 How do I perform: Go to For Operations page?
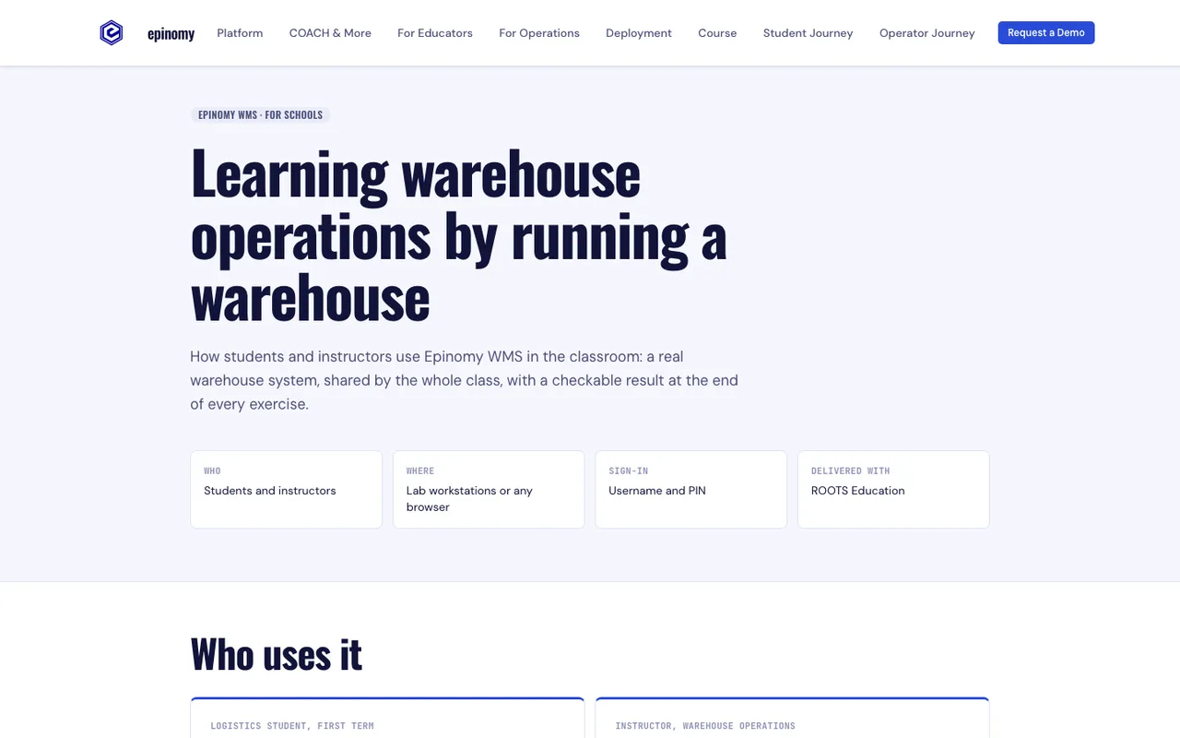(x=539, y=33)
